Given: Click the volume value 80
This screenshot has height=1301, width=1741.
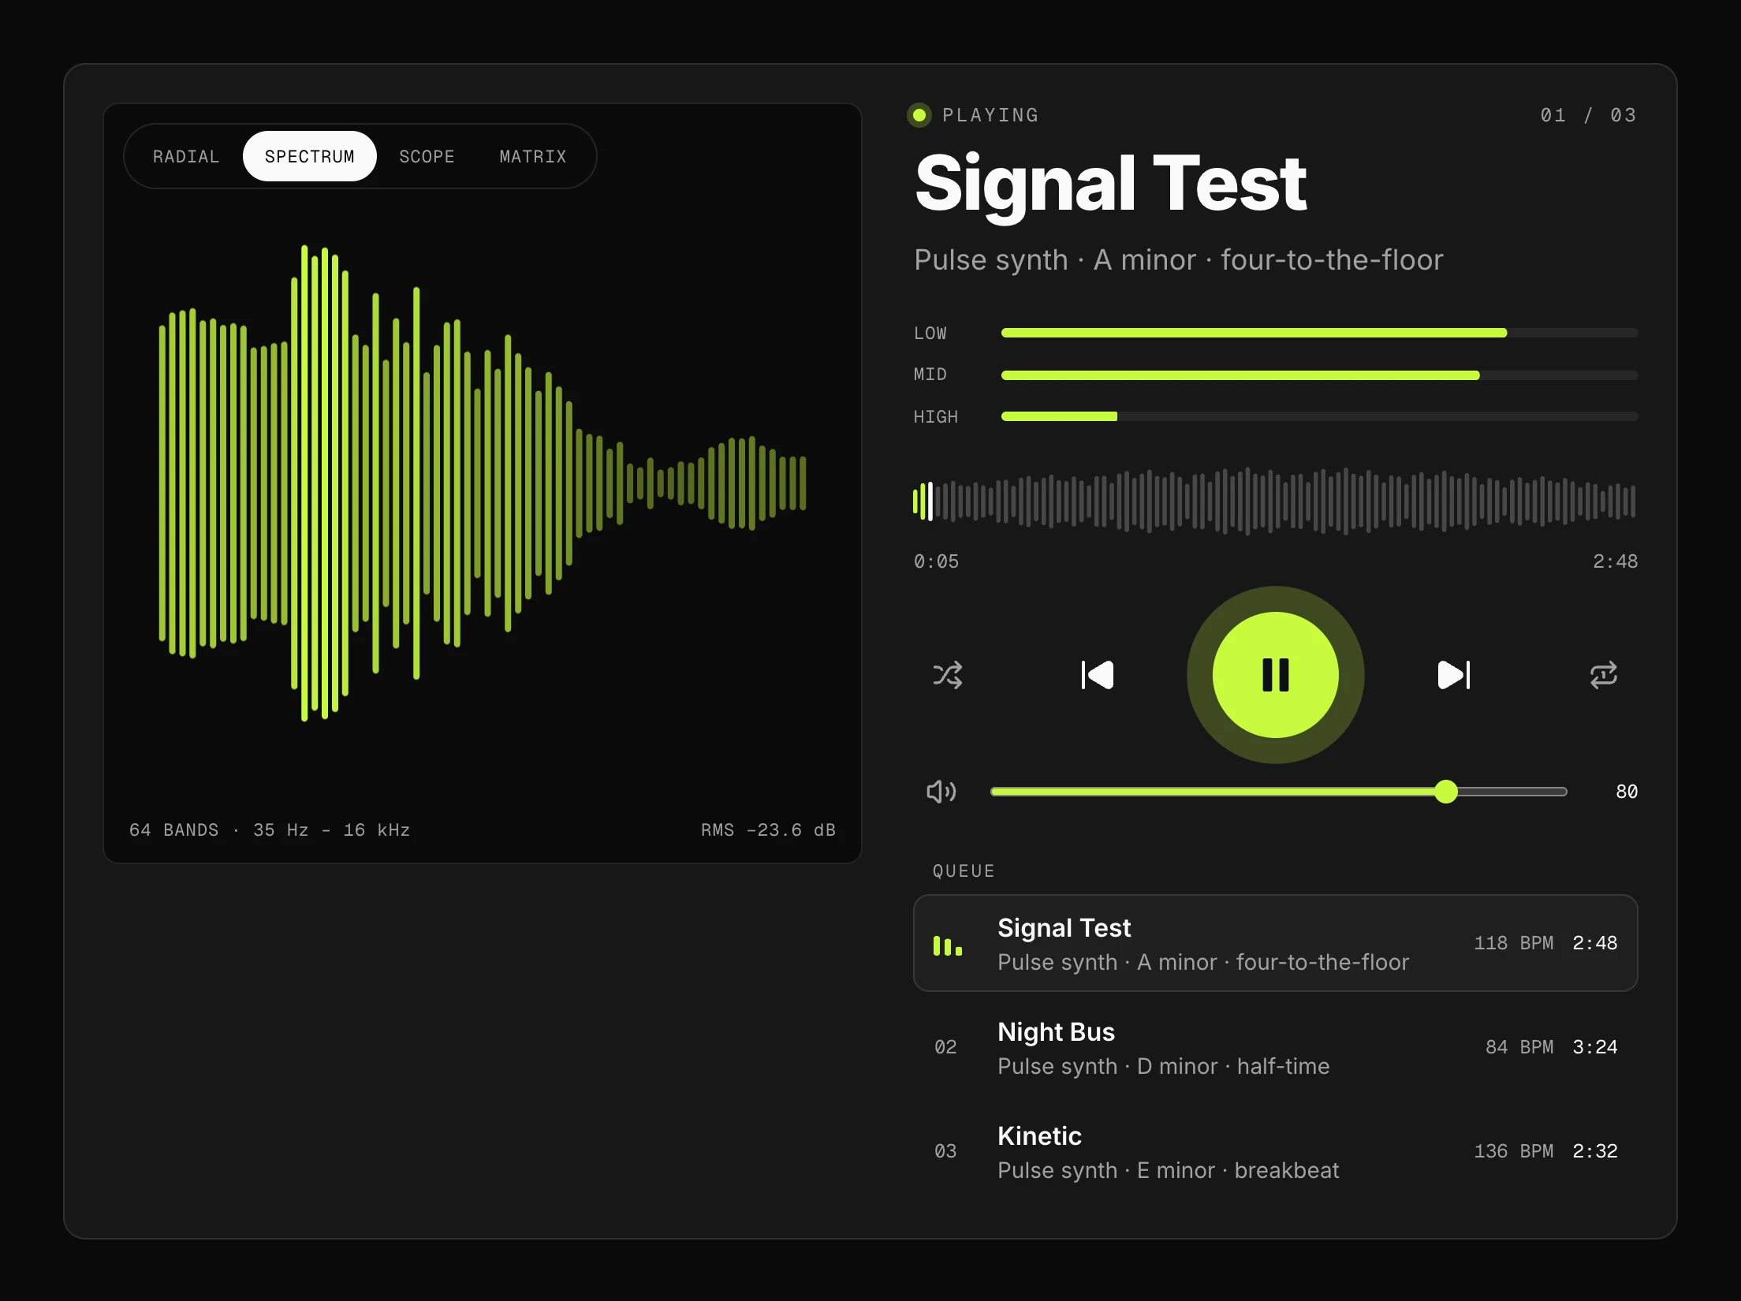Looking at the screenshot, I should point(1627,792).
